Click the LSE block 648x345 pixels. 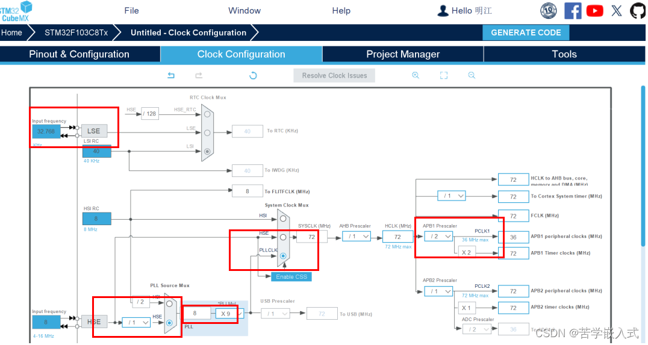tap(94, 131)
